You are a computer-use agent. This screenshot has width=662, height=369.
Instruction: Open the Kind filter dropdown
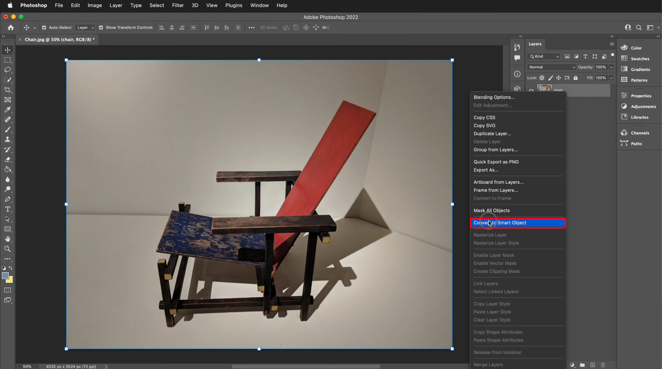[x=544, y=56]
